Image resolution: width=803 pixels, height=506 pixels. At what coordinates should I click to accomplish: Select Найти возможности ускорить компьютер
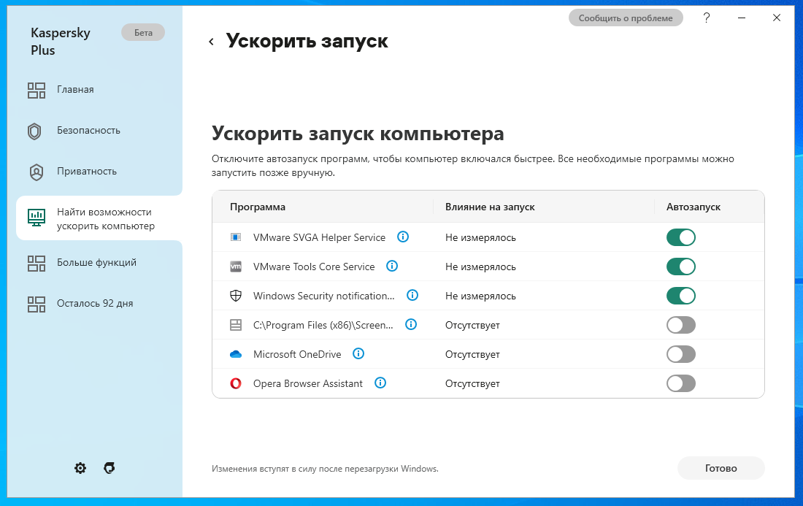[x=99, y=218]
